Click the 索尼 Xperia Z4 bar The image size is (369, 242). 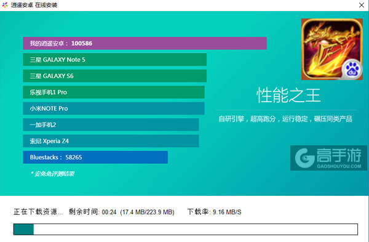coord(111,141)
